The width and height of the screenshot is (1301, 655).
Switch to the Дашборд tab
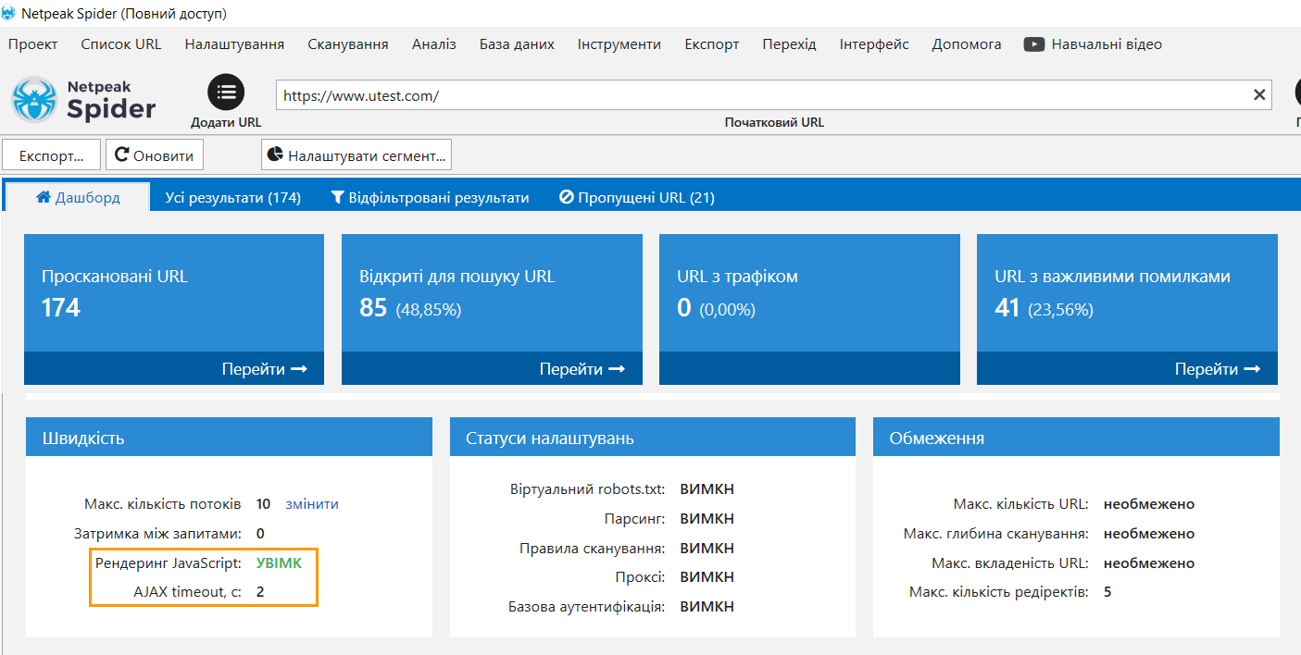point(78,197)
